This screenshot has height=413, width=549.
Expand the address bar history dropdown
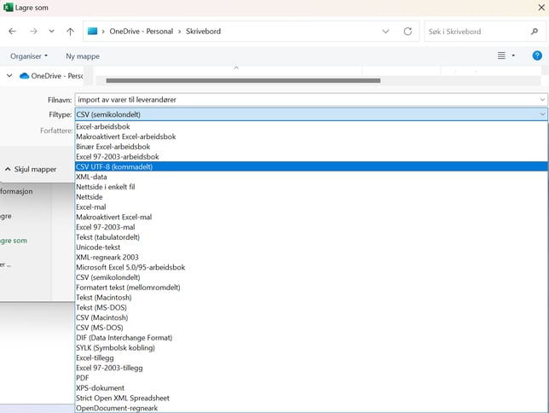tap(386, 32)
